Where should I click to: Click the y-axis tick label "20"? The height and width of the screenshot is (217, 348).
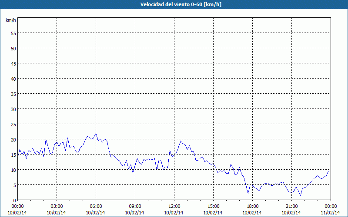click(x=13, y=139)
